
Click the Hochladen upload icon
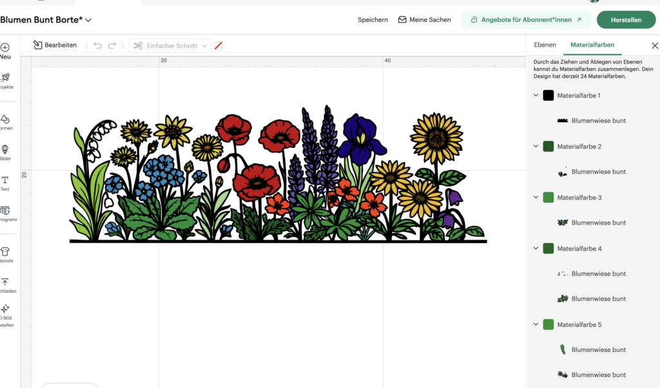click(x=5, y=283)
